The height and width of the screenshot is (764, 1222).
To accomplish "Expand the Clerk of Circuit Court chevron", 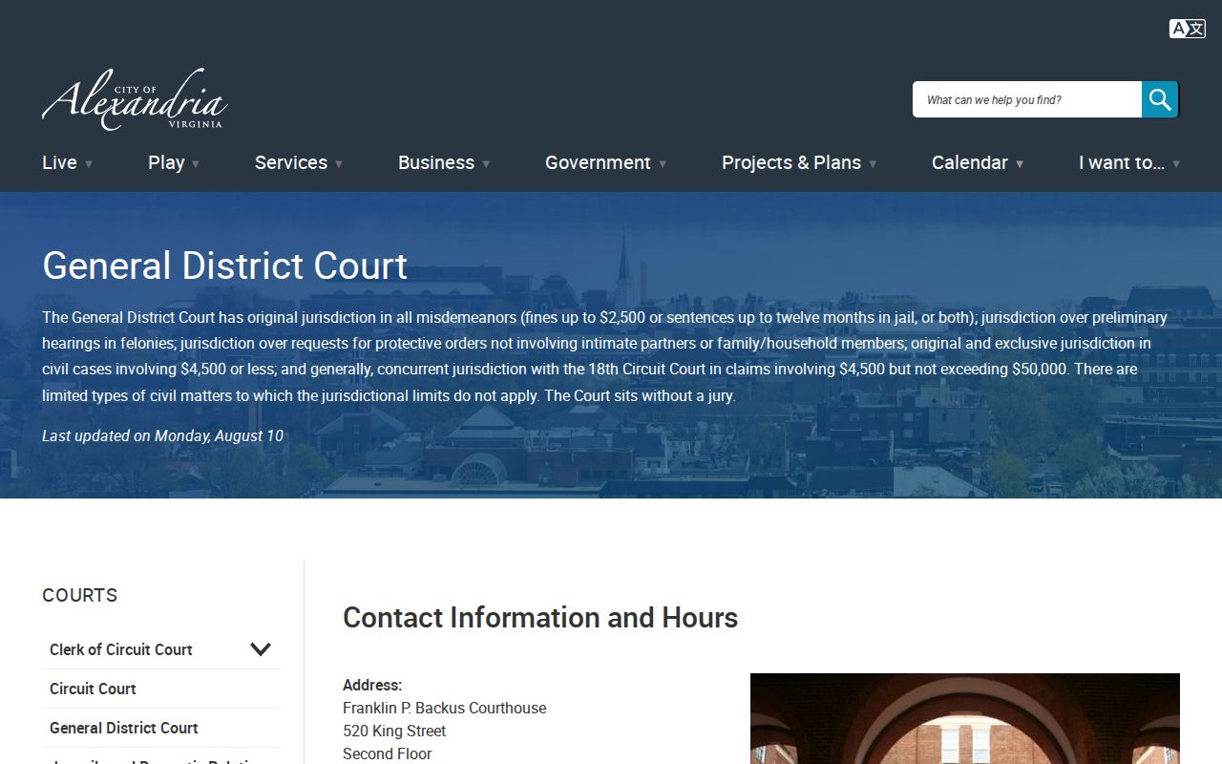I will (x=261, y=649).
